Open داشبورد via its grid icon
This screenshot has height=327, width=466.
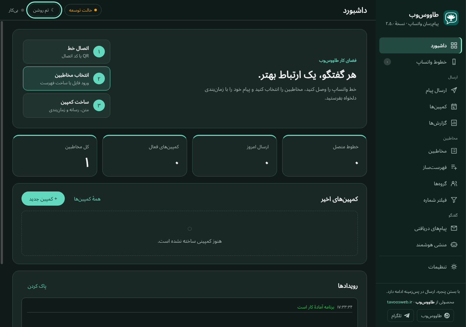pyautogui.click(x=454, y=45)
